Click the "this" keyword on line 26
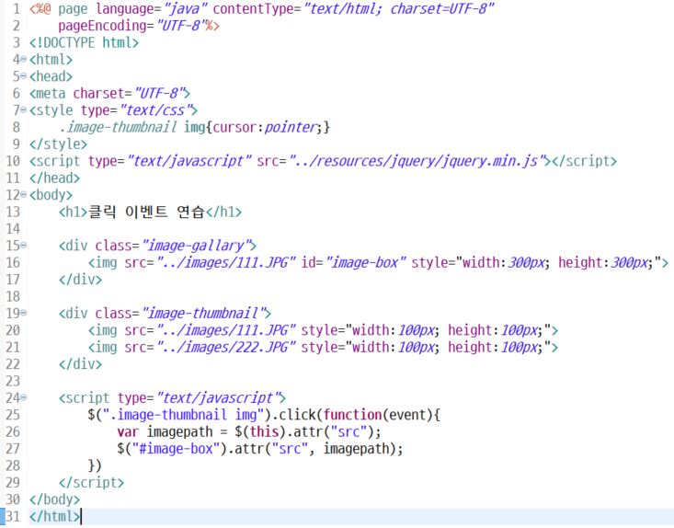 [x=264, y=431]
